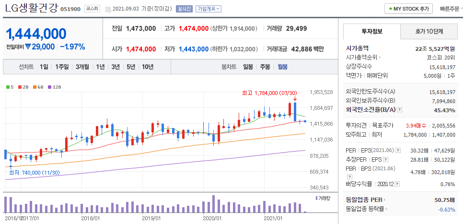Show the 1주일 line chart
This screenshot has height=224, width=464.
pos(61,67)
